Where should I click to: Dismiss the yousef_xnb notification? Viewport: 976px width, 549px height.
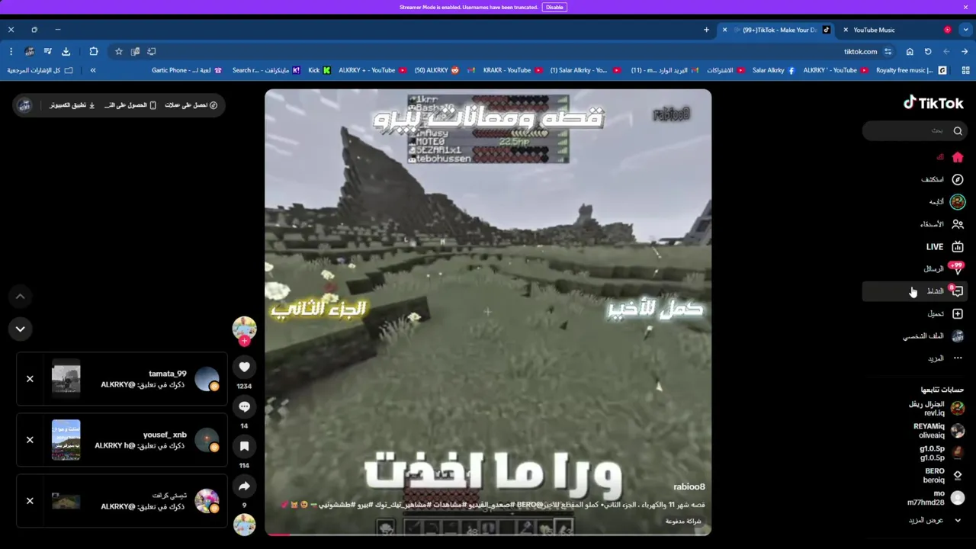tap(30, 440)
